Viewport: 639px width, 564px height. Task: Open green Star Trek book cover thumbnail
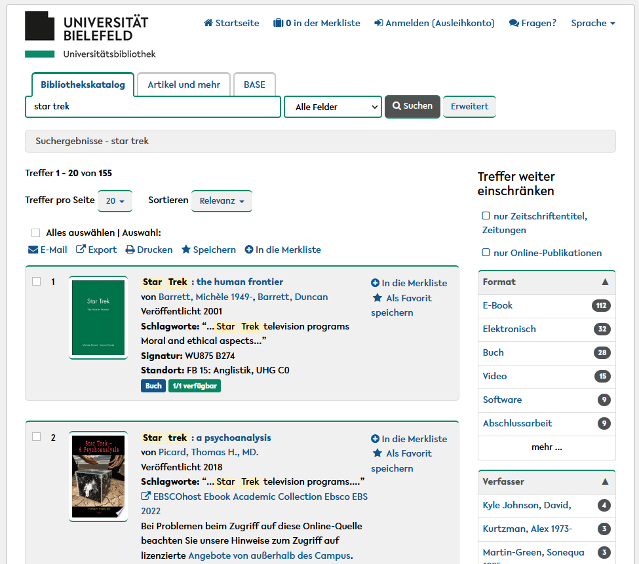pos(98,318)
